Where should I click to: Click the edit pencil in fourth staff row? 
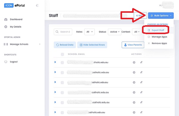pyautogui.click(x=141, y=92)
